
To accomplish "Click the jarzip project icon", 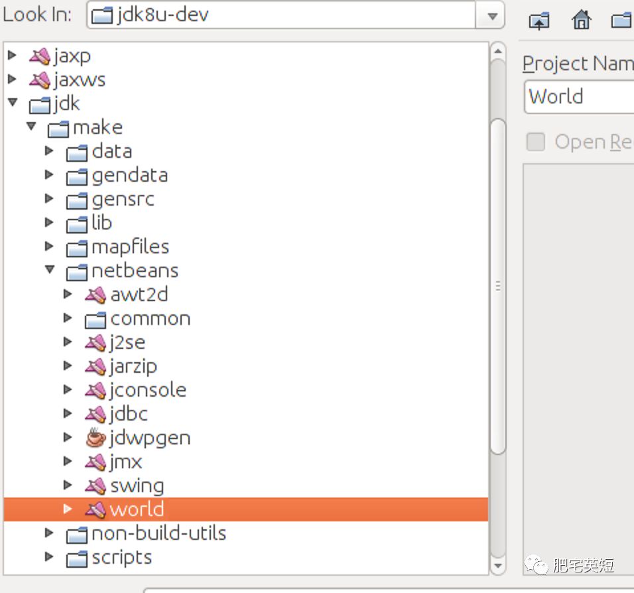I will pos(95,367).
